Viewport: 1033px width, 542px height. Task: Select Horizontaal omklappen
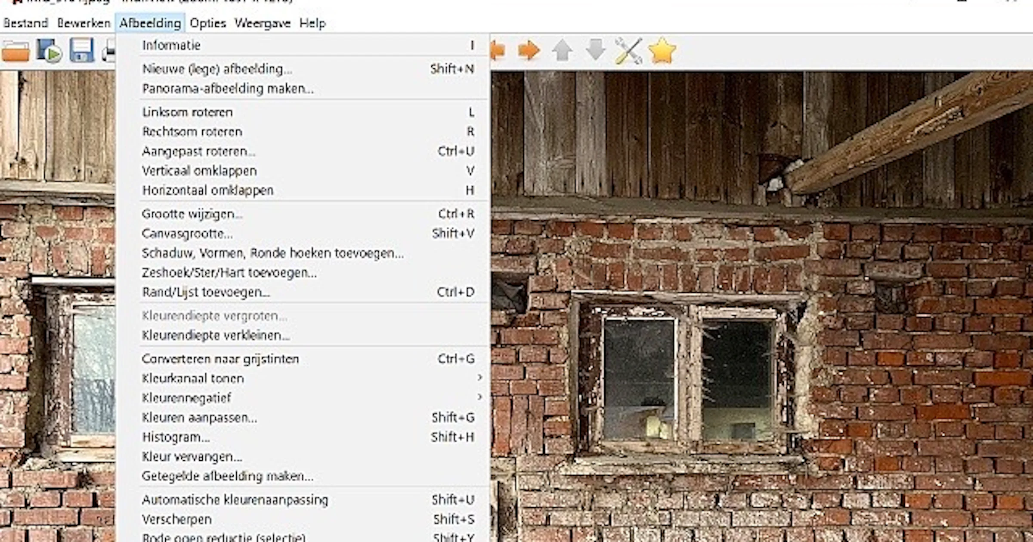pyautogui.click(x=303, y=190)
